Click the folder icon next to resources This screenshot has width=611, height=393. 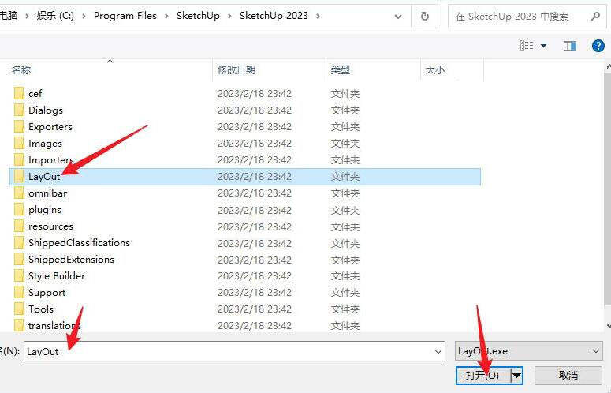19,226
